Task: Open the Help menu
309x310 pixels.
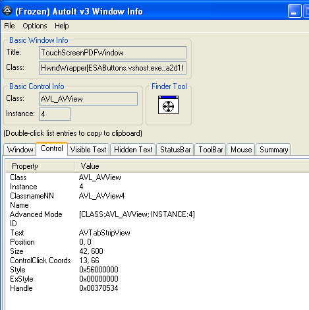Action: pos(62,26)
